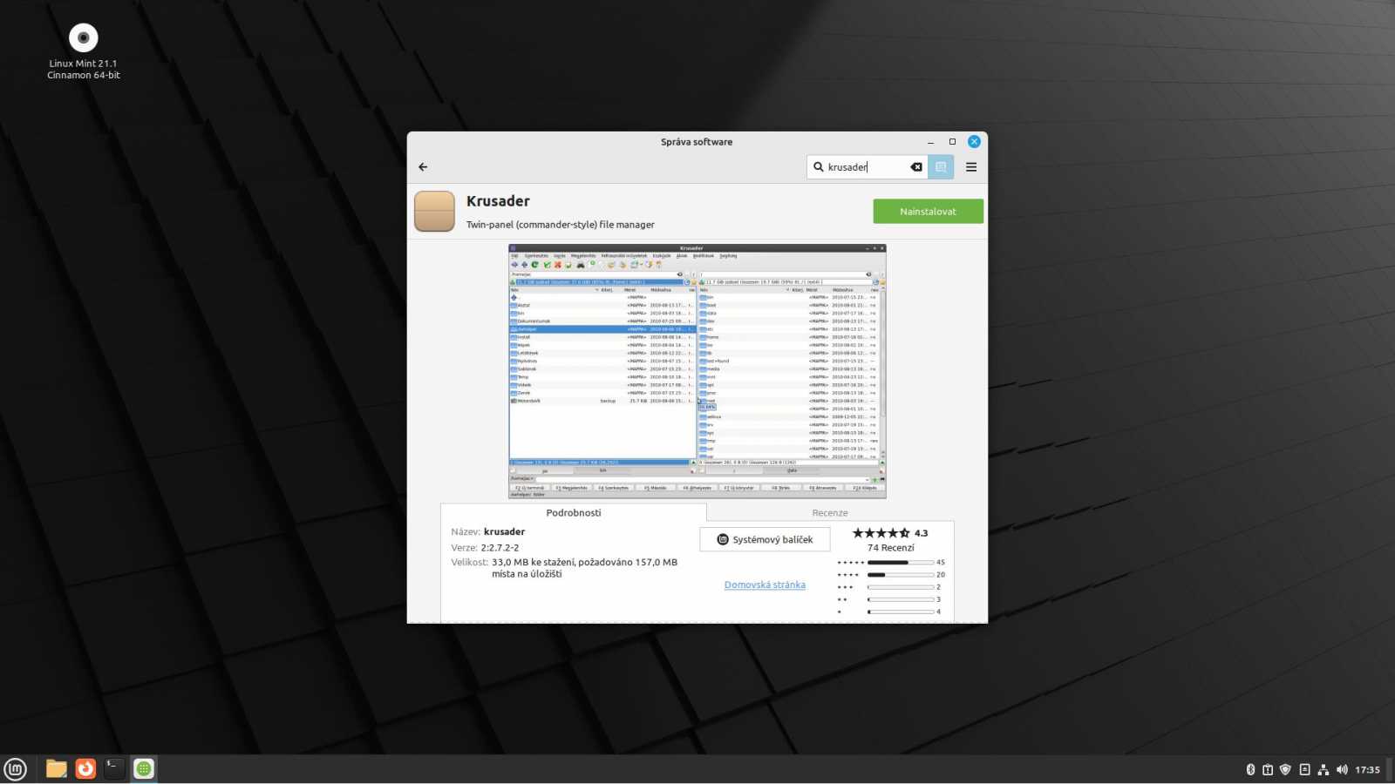The image size is (1395, 784).
Task: Open the volume control icon
Action: coord(1342,769)
